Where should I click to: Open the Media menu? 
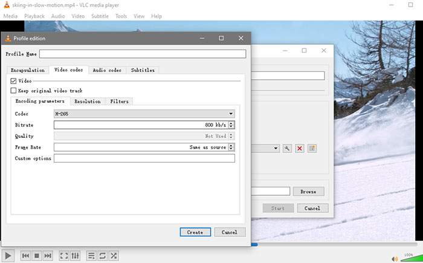coord(10,16)
